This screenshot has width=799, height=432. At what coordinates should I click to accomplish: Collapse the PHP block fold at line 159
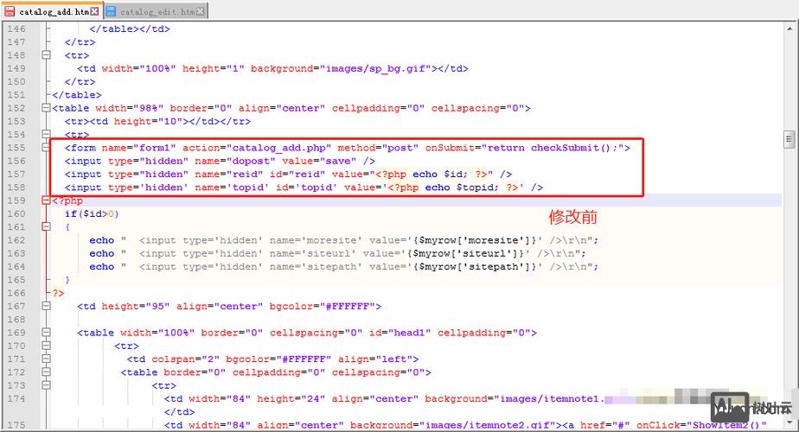pyautogui.click(x=47, y=200)
